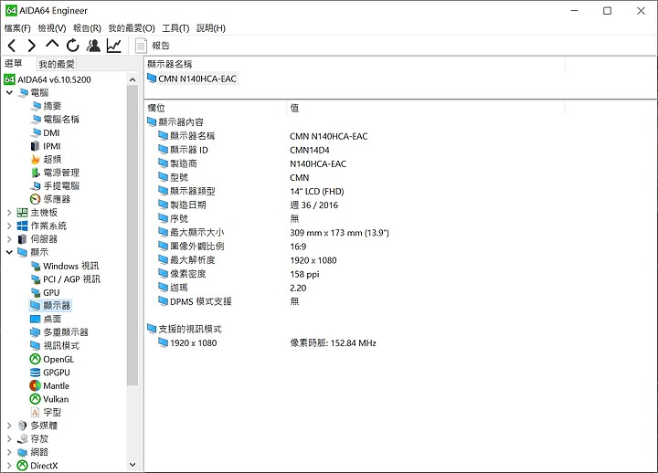Expand the 多媒體 tree node
This screenshot has height=473, width=658.
(x=9, y=426)
